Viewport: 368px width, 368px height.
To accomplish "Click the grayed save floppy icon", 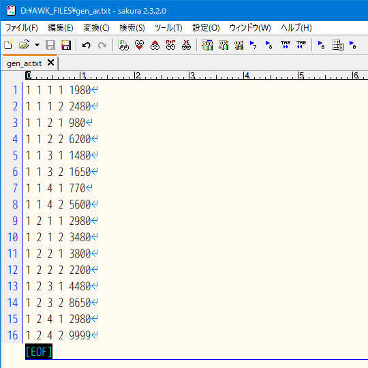I will (50, 44).
